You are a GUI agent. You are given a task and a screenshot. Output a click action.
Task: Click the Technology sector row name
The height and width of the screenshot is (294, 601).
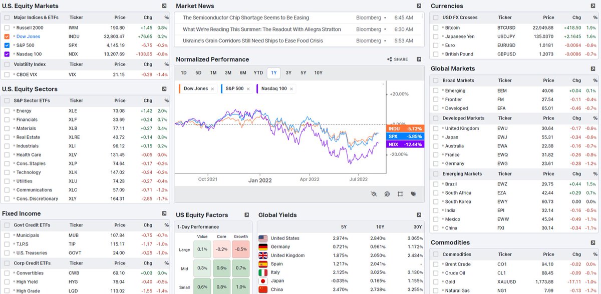tap(29, 172)
